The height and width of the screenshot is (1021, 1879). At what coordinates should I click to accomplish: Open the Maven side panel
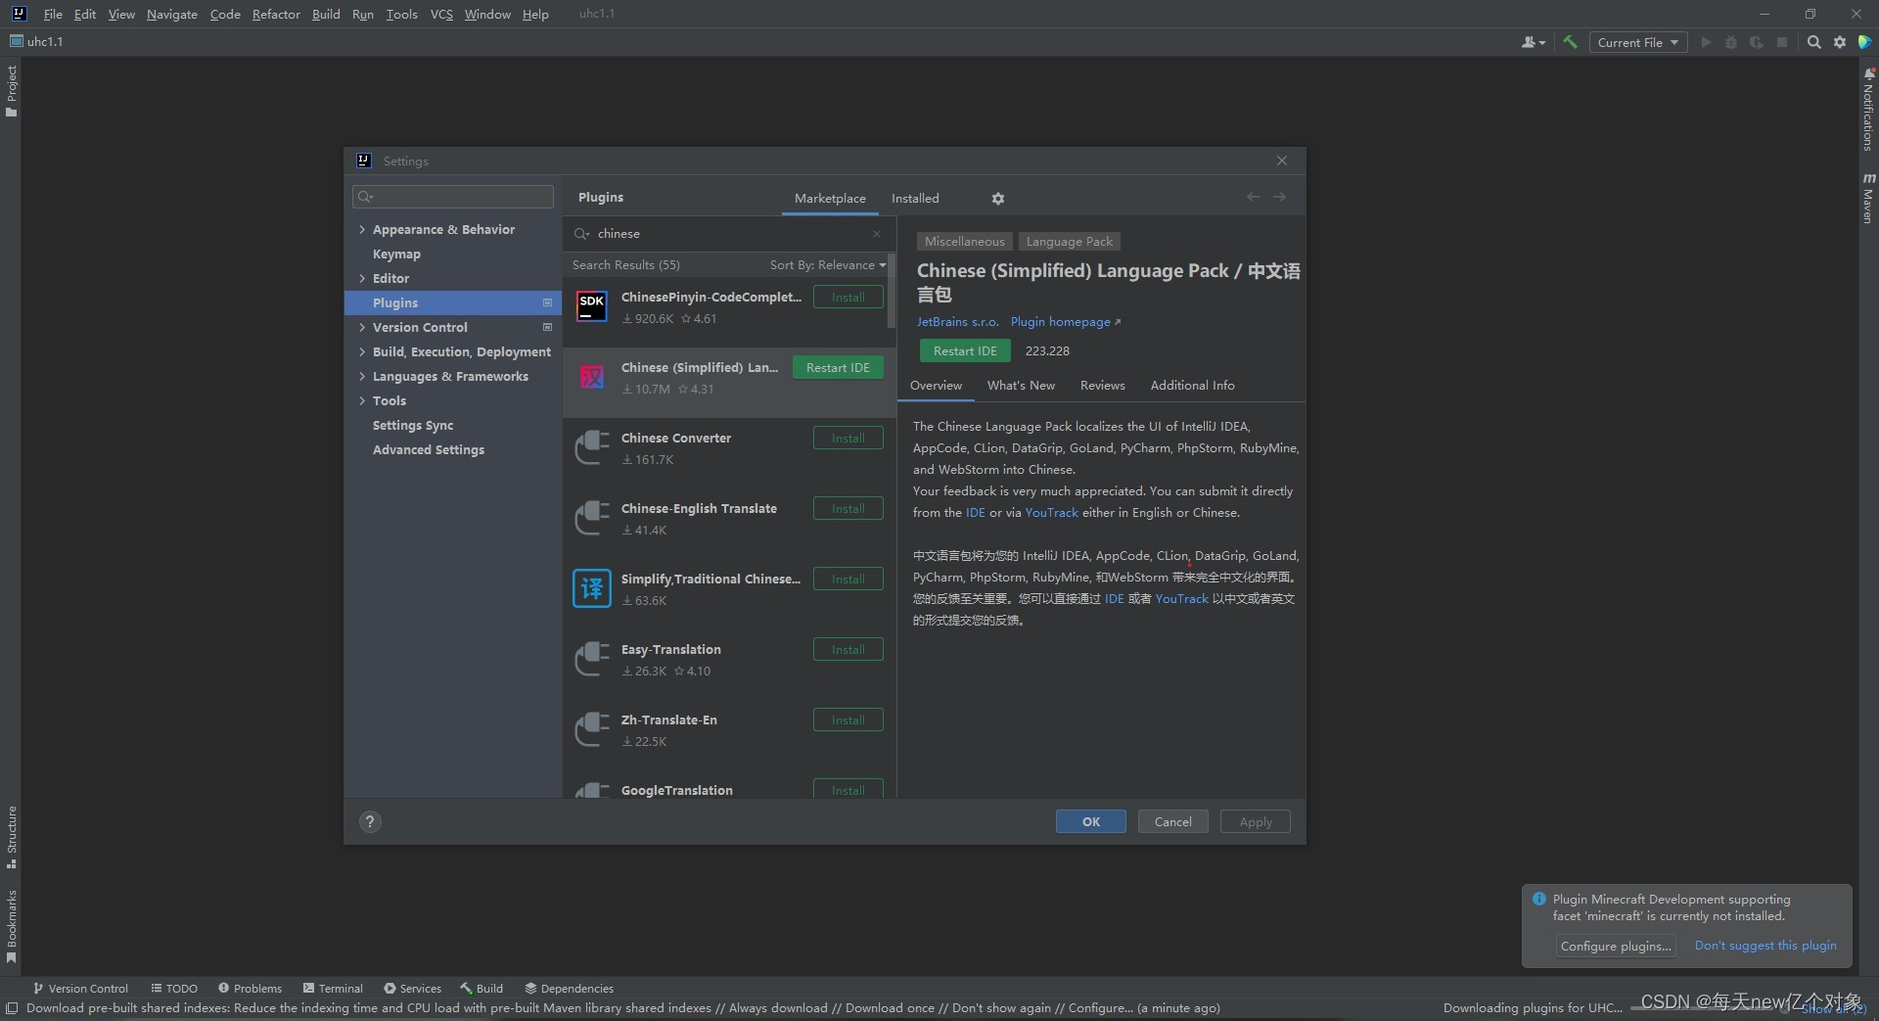pyautogui.click(x=1868, y=198)
